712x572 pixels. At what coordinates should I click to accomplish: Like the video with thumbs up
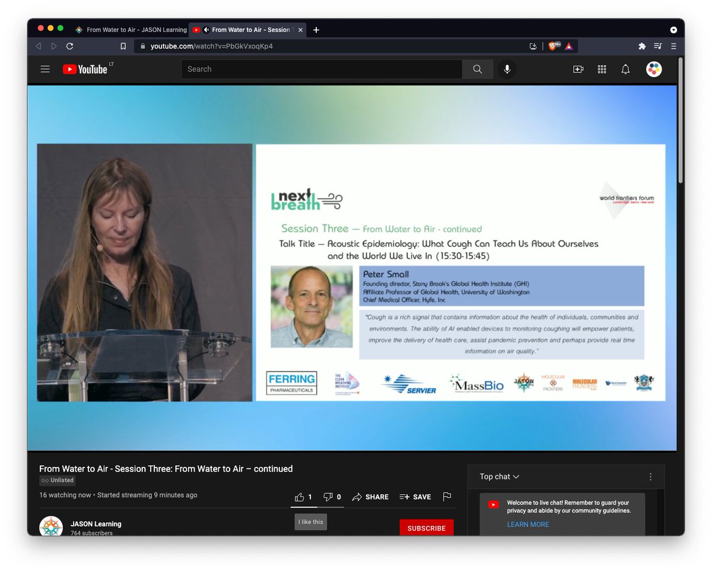tap(303, 497)
